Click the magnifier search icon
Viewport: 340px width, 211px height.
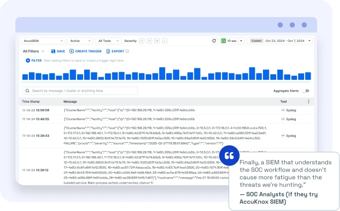pos(27,91)
